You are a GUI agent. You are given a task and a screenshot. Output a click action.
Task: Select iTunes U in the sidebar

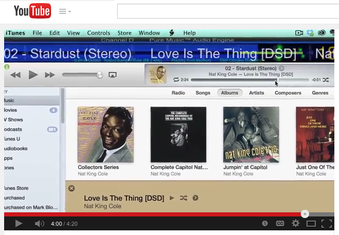click(x=32, y=139)
